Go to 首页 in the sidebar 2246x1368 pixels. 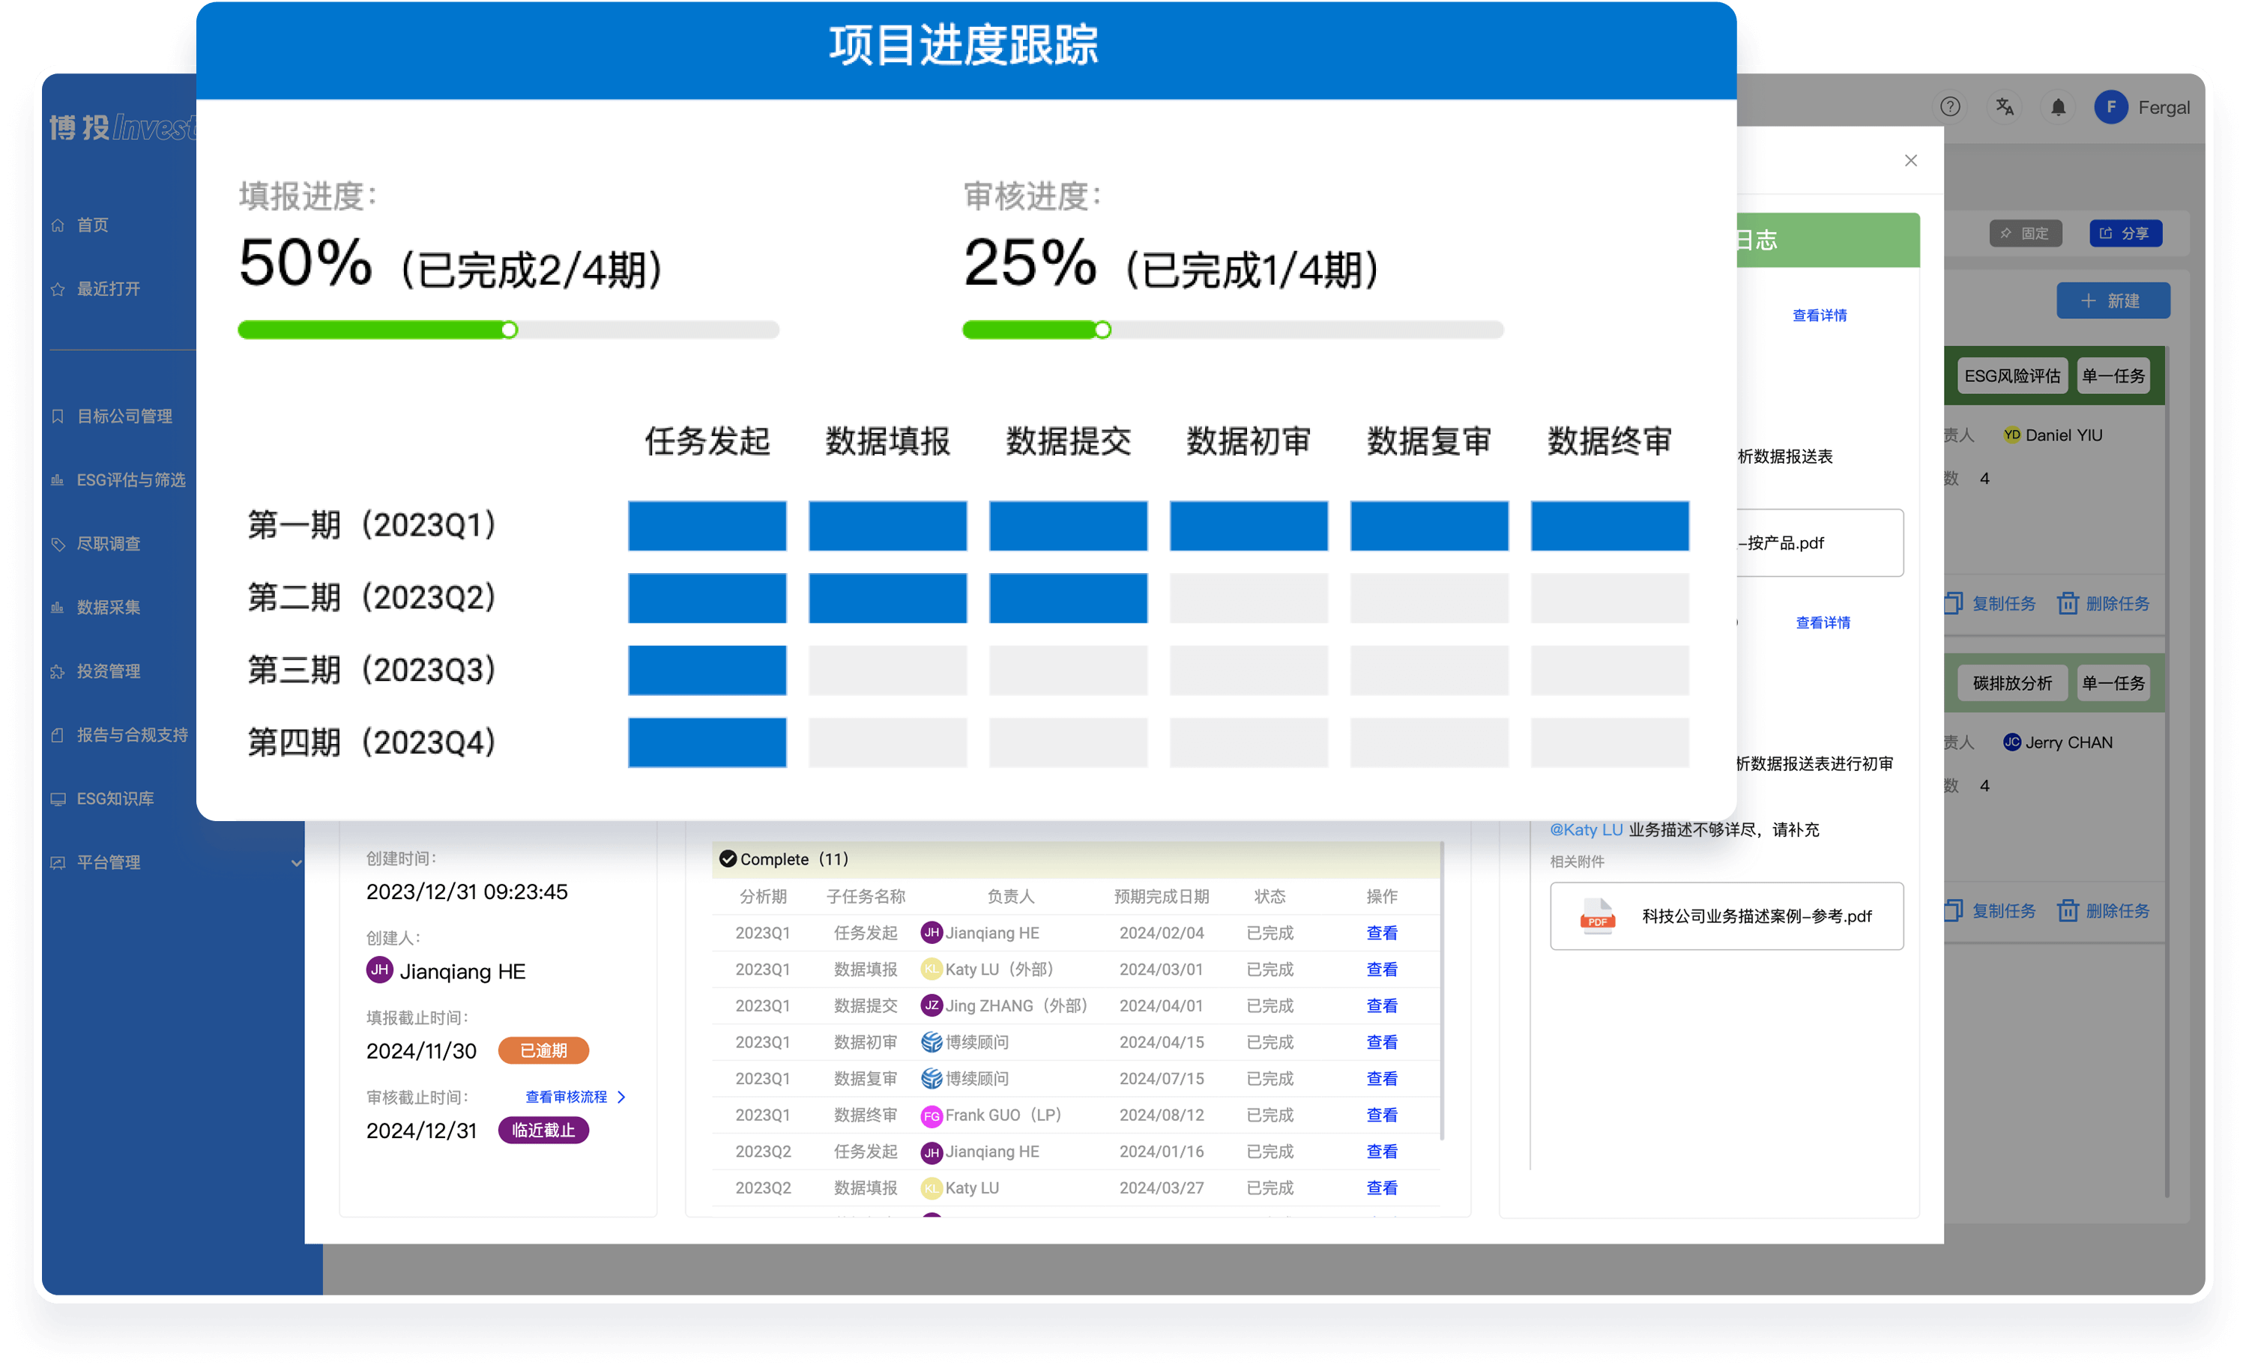click(92, 225)
